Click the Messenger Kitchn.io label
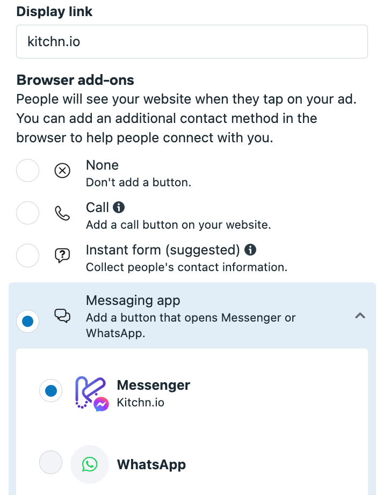This screenshot has height=495, width=383. (x=154, y=394)
